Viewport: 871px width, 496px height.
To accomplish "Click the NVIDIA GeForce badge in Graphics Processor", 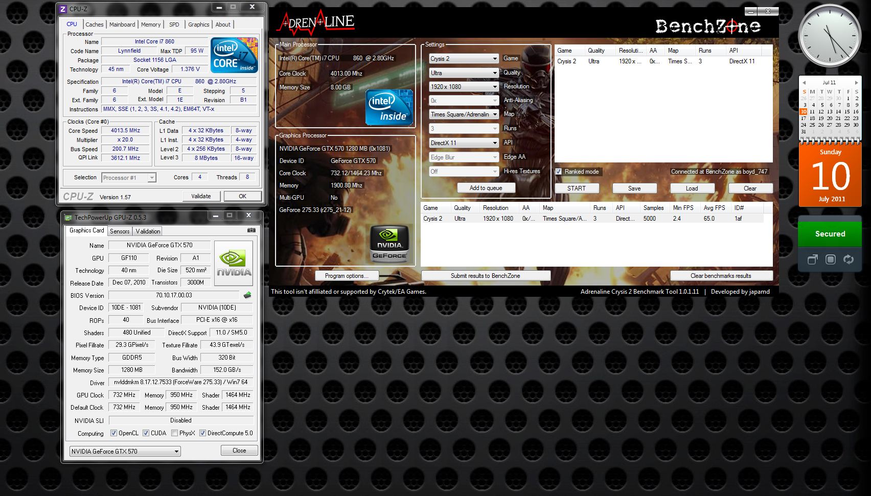I will 389,244.
